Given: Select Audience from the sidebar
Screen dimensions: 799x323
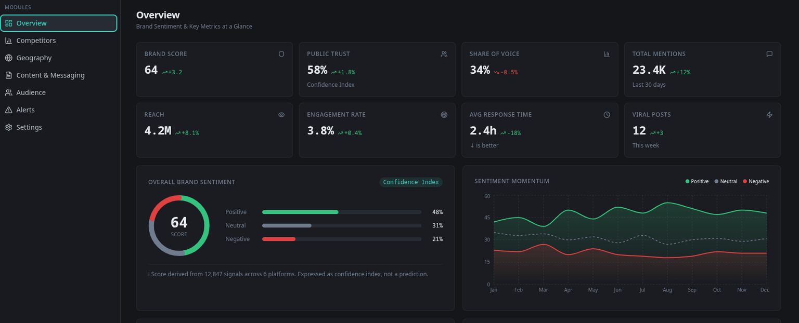Looking at the screenshot, I should coord(31,92).
